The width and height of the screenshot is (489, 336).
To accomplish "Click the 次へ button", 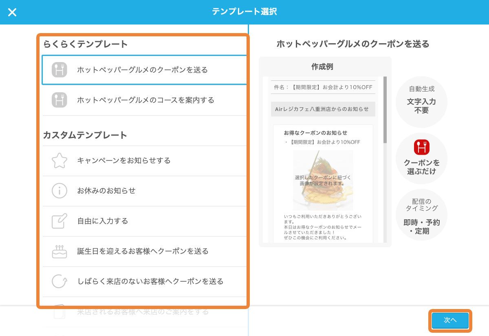I will (450, 320).
